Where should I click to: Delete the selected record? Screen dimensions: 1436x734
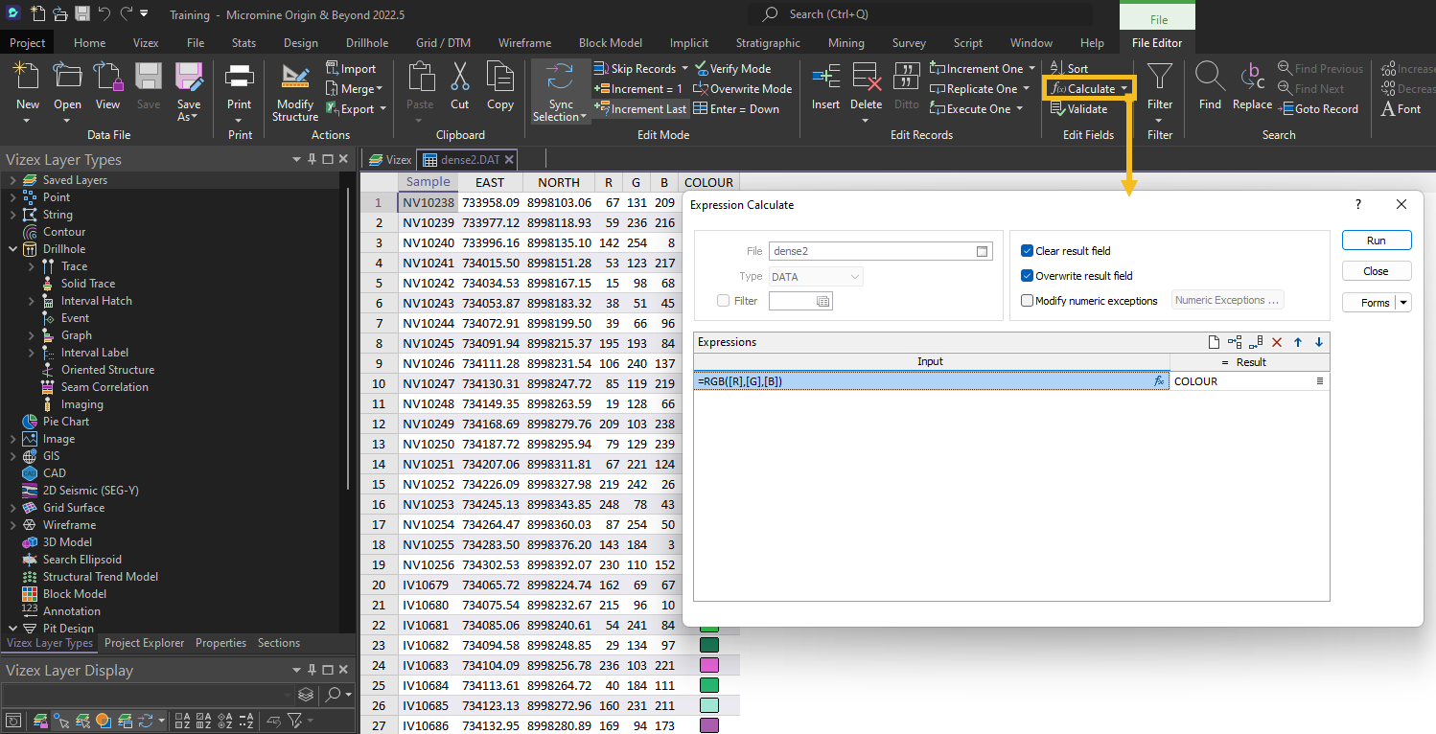coord(866,88)
